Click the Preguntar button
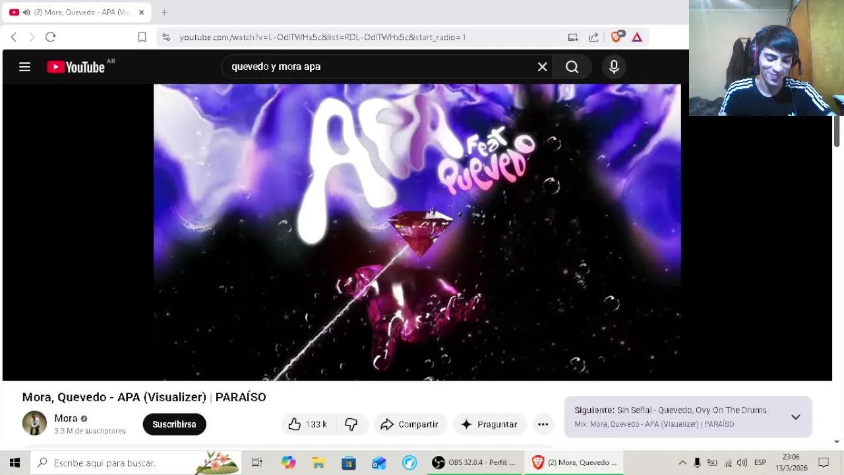The image size is (844, 475). 489,424
